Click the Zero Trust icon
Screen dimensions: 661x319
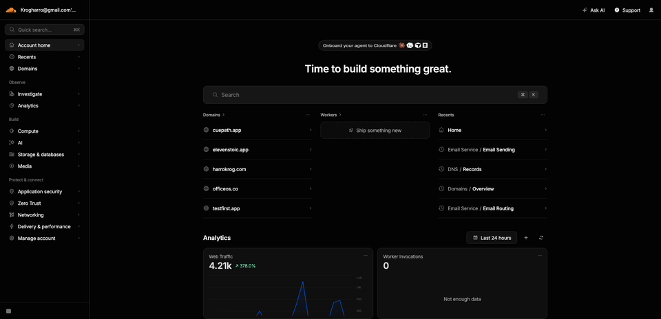tap(12, 203)
